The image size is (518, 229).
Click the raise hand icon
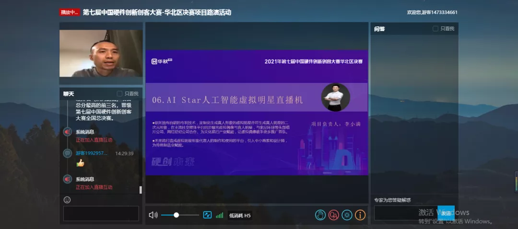click(320, 215)
